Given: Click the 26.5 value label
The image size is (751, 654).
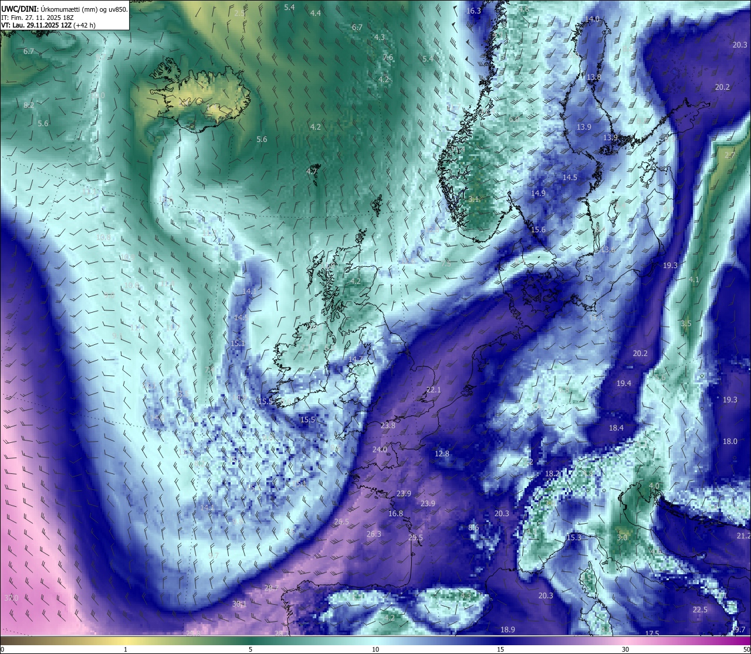Looking at the screenshot, I should 341,521.
